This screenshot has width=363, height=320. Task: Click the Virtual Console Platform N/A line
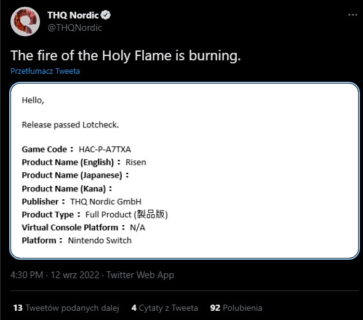(83, 228)
